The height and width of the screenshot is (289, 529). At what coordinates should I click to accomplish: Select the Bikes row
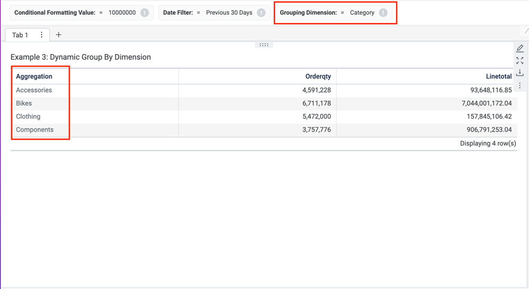tap(24, 103)
